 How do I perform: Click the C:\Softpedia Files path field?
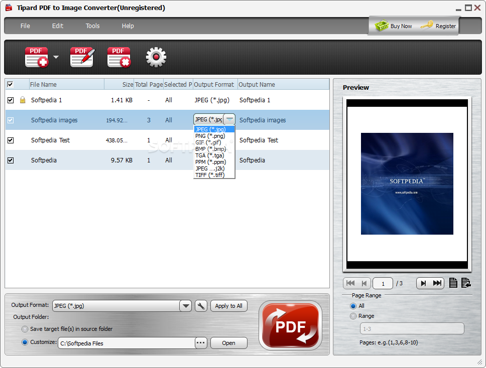(127, 343)
